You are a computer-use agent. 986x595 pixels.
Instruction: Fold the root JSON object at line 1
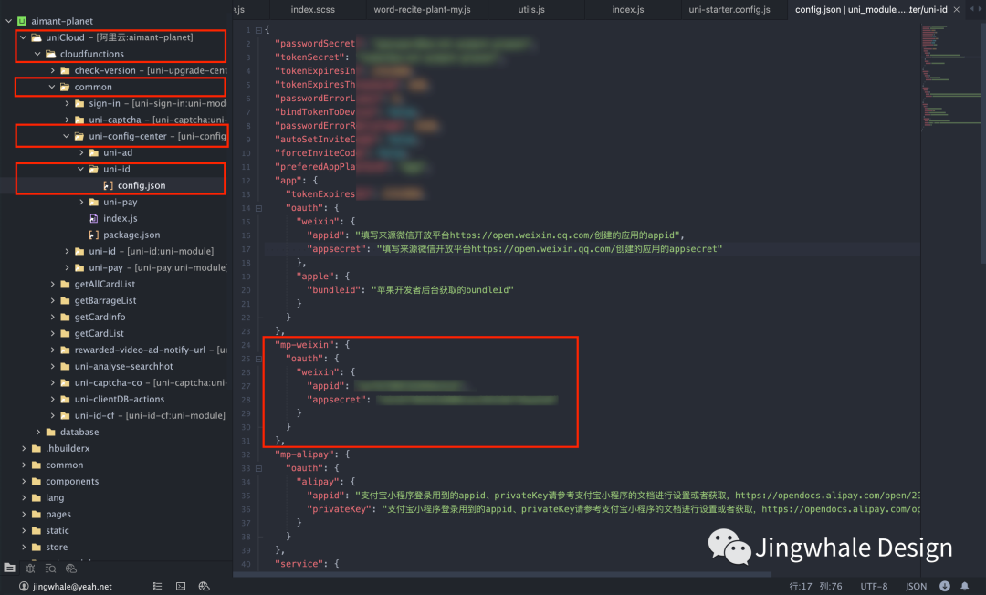point(258,30)
